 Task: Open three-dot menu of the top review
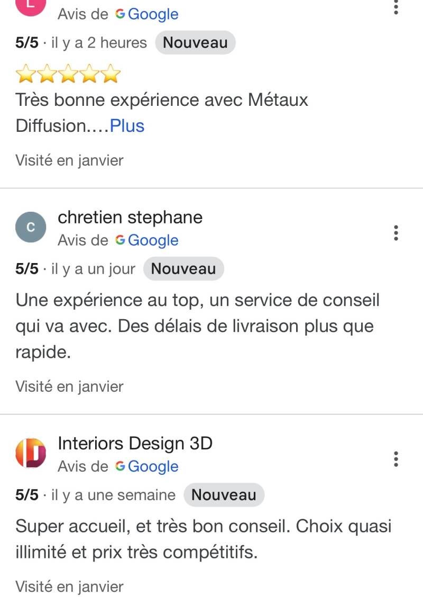[396, 7]
